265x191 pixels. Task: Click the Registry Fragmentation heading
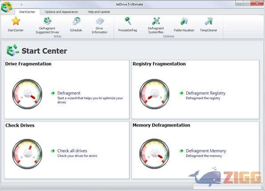click(x=159, y=64)
